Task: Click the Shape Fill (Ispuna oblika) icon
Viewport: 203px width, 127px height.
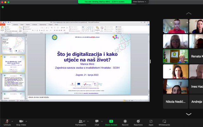Action: (105, 27)
